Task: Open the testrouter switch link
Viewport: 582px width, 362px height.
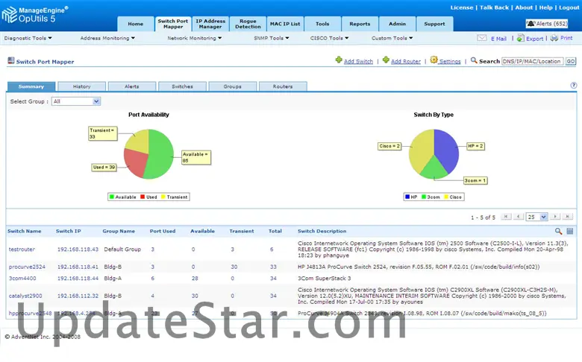Action: pos(22,250)
